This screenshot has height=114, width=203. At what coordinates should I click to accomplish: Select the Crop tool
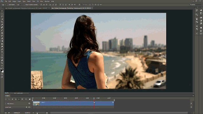2,22
